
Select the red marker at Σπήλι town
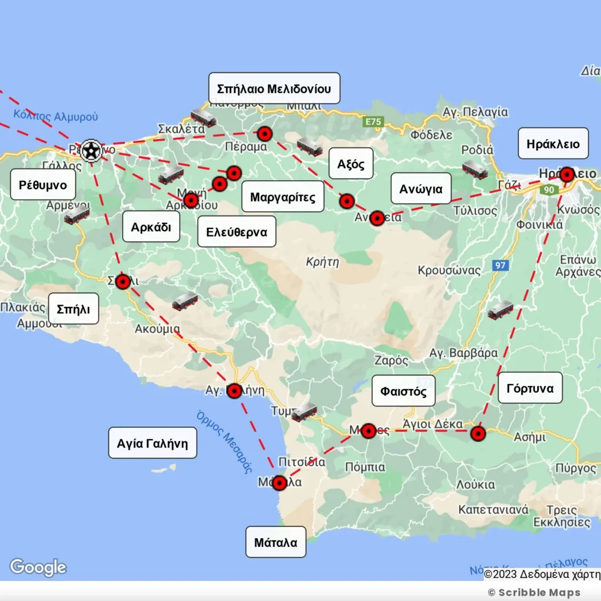(123, 282)
